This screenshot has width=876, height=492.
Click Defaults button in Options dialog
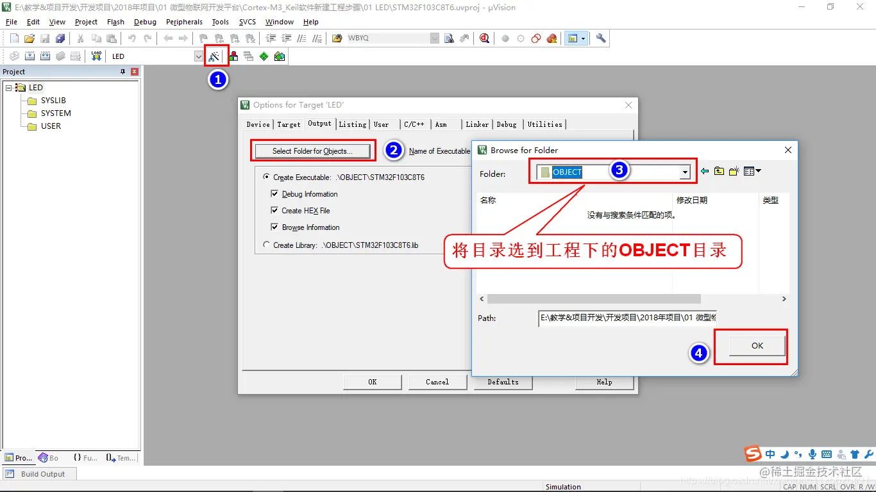[503, 382]
